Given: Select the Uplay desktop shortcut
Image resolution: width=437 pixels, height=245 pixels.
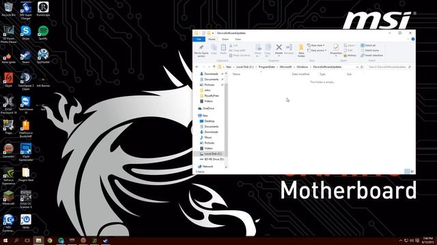Looking at the screenshot, I should point(26,222).
